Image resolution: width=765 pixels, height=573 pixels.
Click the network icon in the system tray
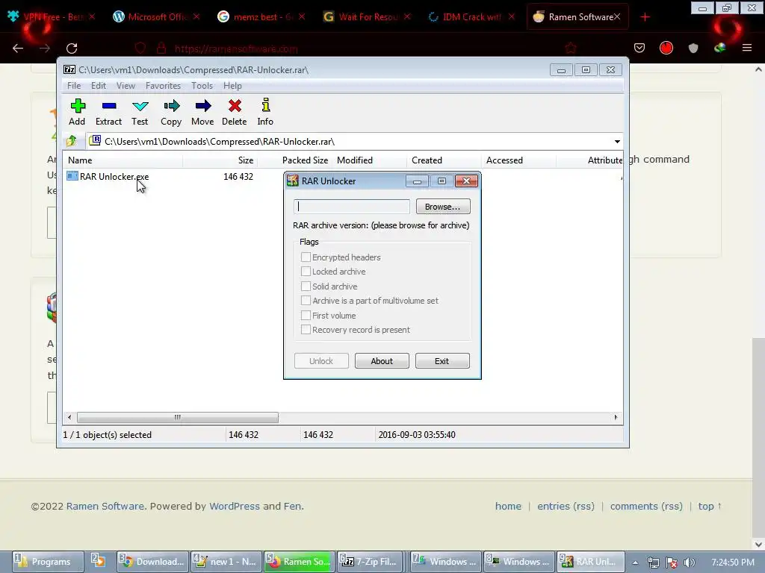click(653, 563)
